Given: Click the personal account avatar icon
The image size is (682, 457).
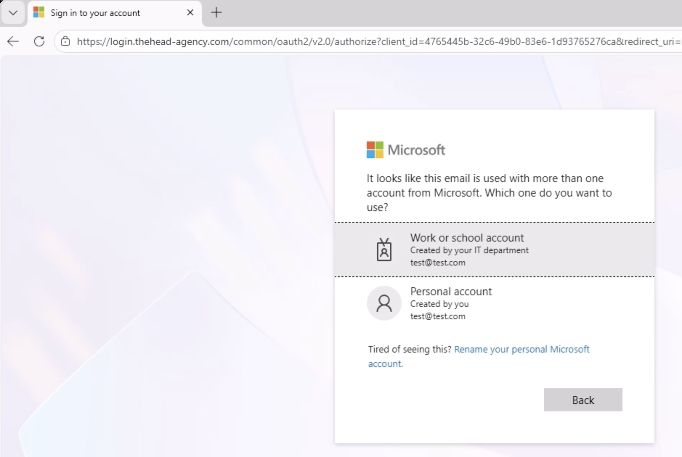Looking at the screenshot, I should (384, 303).
